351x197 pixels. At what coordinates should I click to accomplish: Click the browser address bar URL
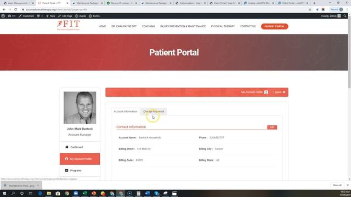56,10
